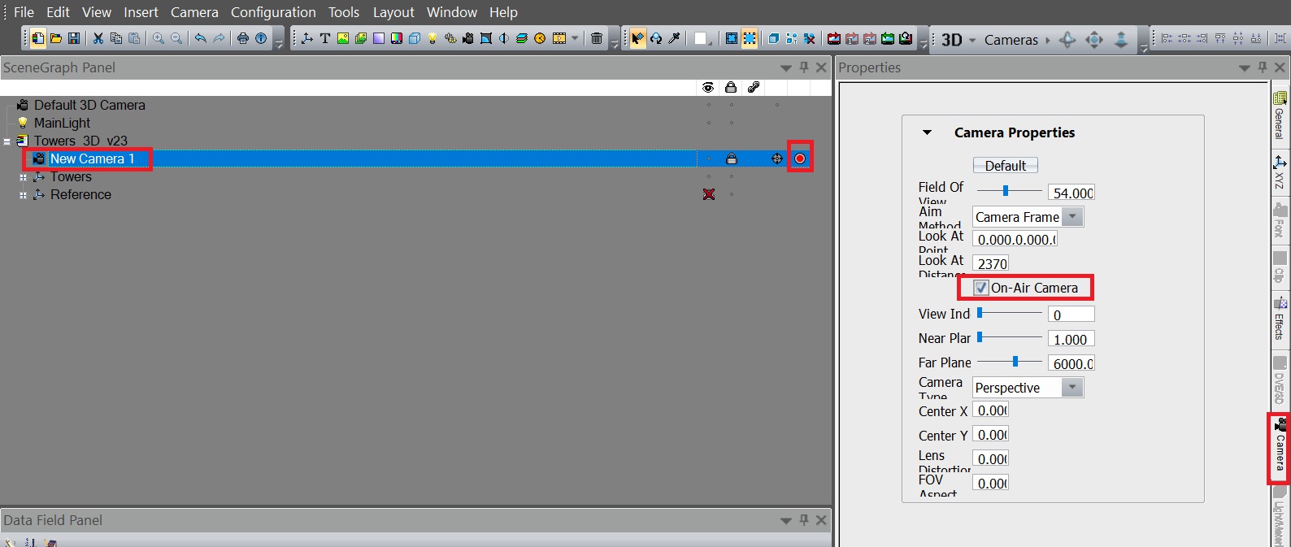Open the Aim Method dropdown
This screenshot has height=547, width=1291.
click(1072, 217)
